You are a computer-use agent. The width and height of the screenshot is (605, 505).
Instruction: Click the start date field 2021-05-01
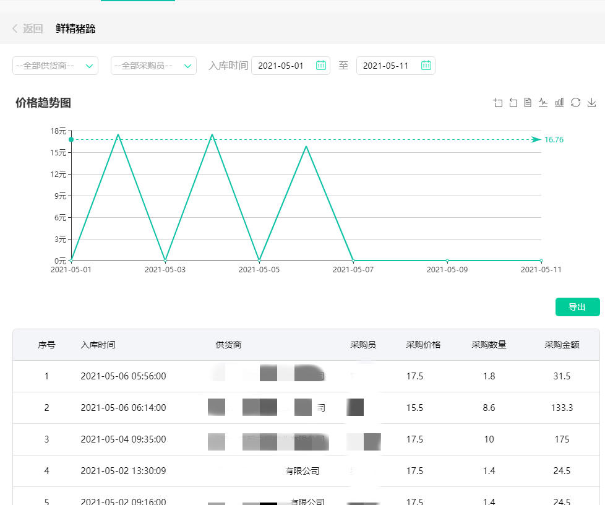[x=281, y=66]
